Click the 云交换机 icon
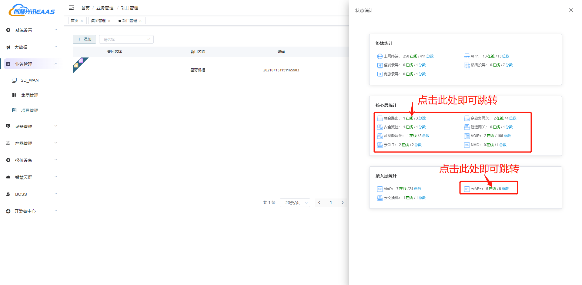The width and height of the screenshot is (582, 285). click(x=380, y=198)
